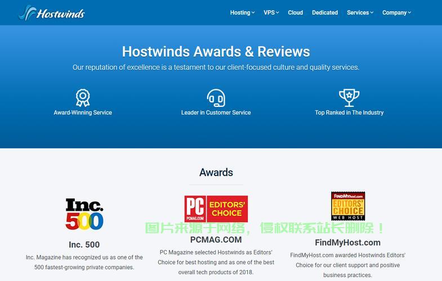Screen dimensions: 442x281
Task: Open the Company dropdown menu
Action: tap(396, 12)
